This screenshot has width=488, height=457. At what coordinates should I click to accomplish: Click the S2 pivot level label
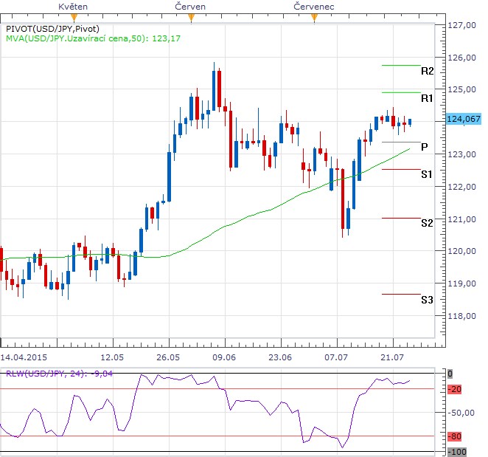[x=427, y=223]
